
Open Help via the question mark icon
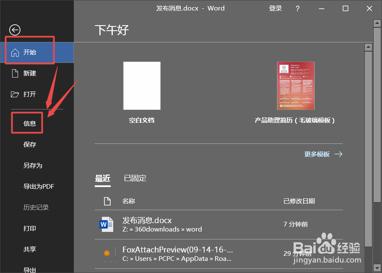297,8
